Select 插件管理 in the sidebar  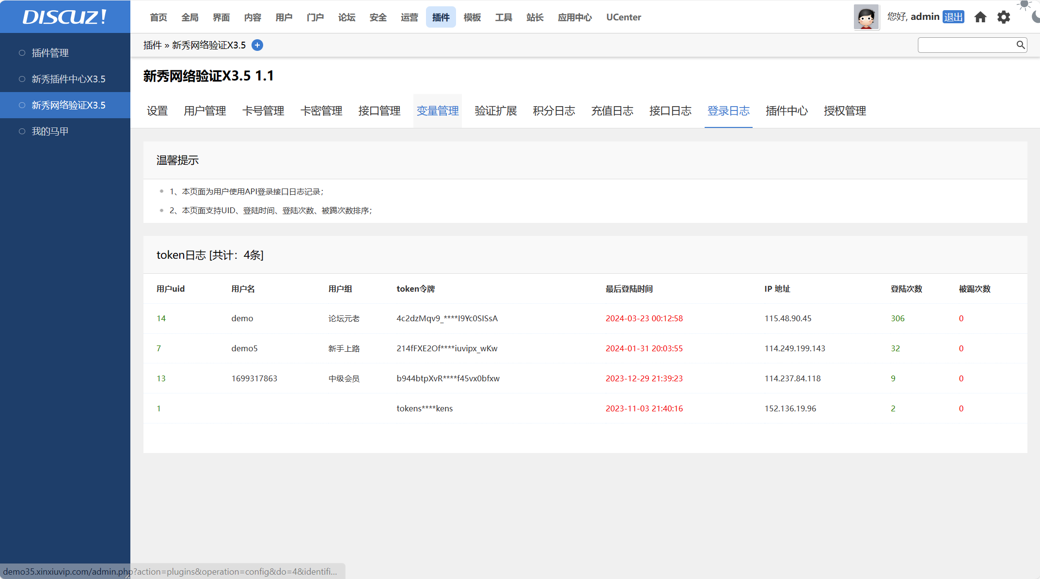pyautogui.click(x=65, y=53)
